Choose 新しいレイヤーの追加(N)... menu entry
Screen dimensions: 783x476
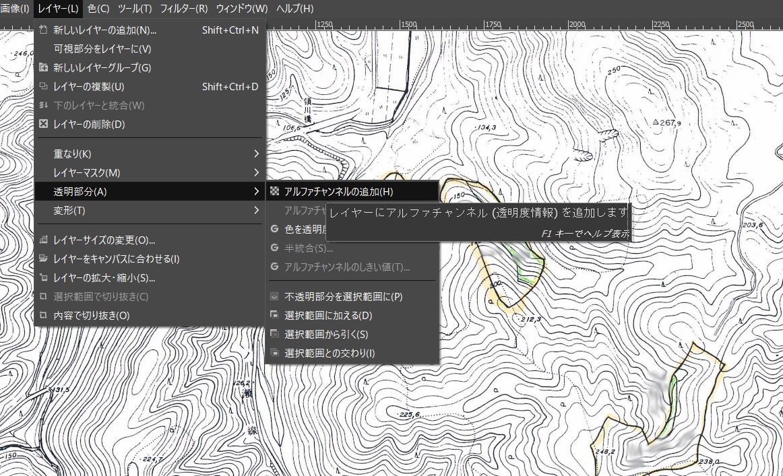pos(150,30)
